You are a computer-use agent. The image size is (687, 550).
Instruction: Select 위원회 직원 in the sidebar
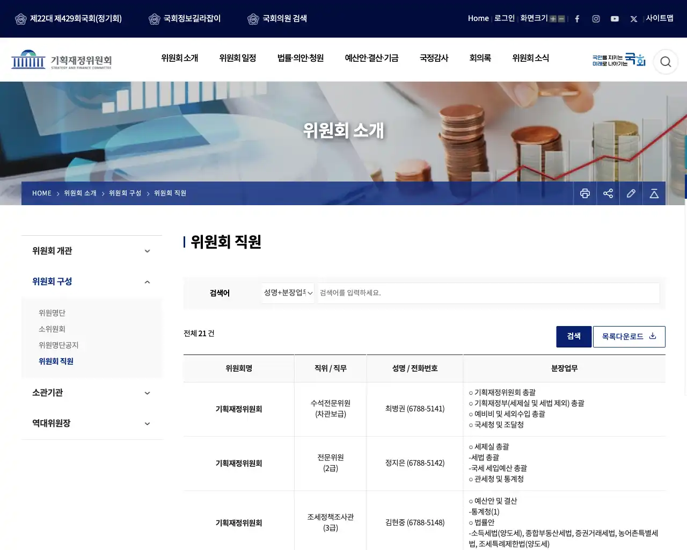tap(56, 361)
